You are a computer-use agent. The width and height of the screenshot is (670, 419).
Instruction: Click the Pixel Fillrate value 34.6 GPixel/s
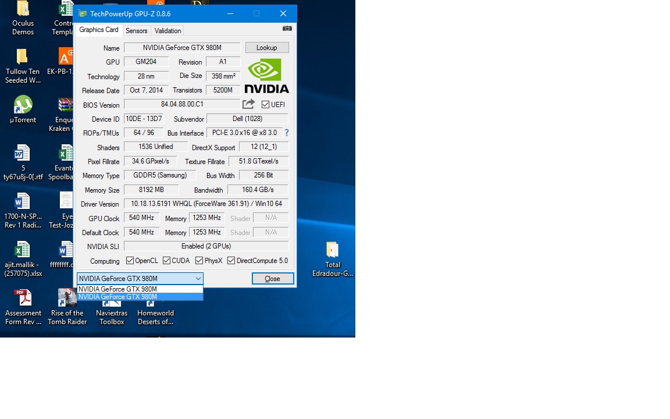click(151, 161)
